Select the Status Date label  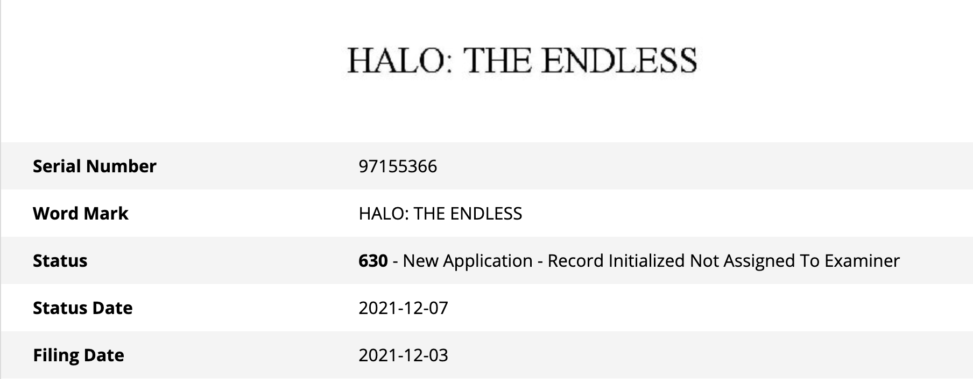coord(82,308)
